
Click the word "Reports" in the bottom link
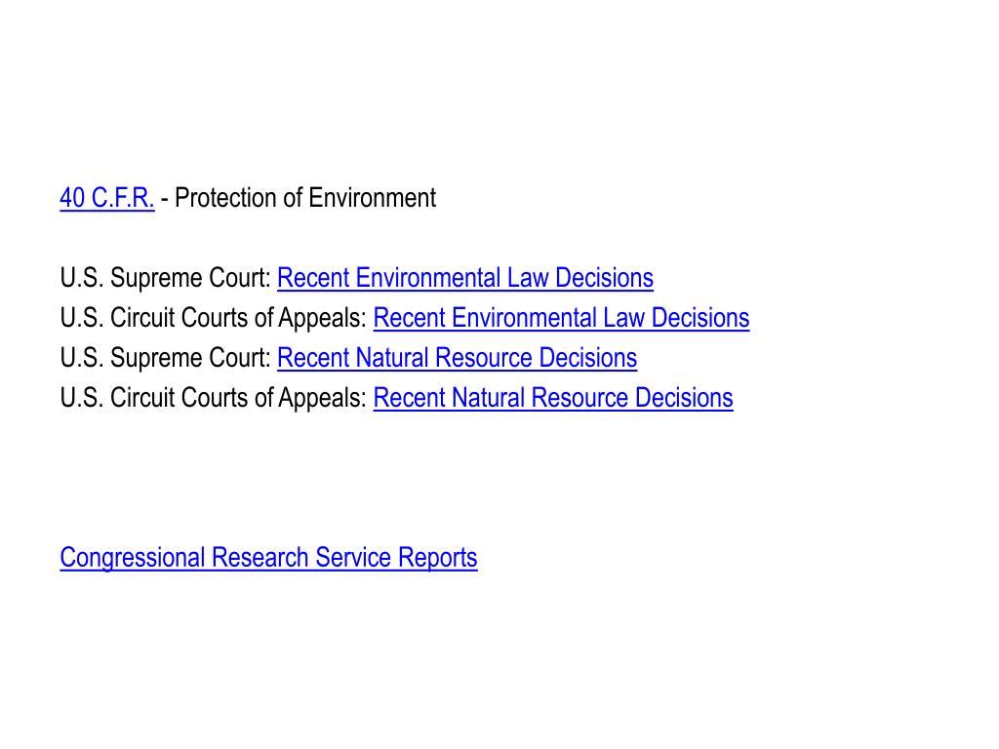coord(438,557)
